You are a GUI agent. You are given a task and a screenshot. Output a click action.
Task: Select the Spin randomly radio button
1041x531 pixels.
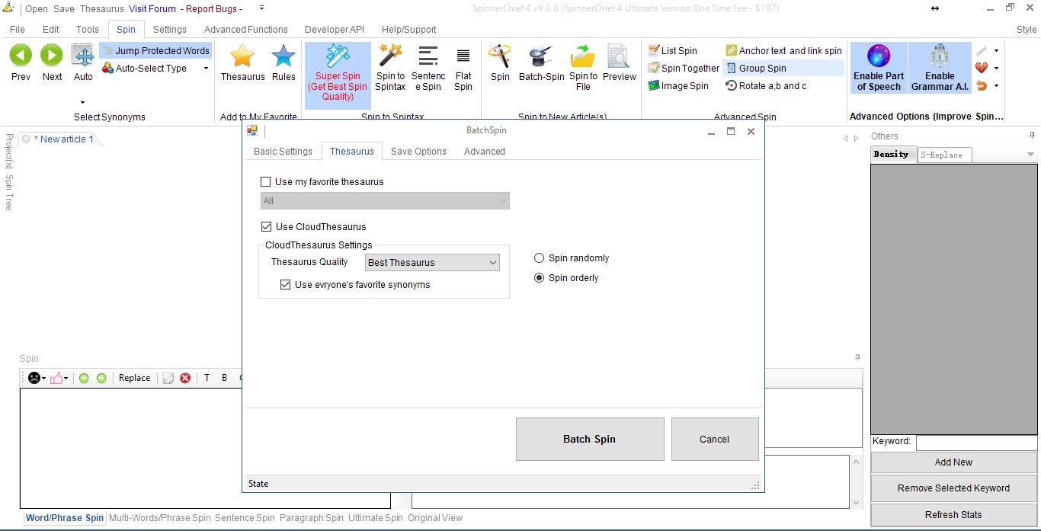[540, 258]
